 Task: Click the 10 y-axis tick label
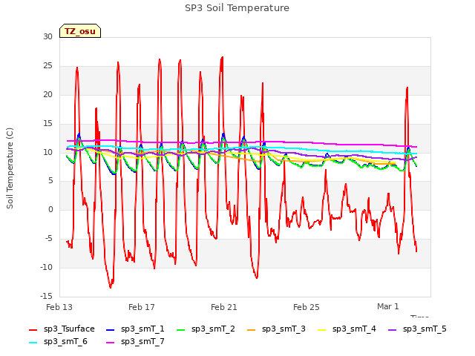pos(47,152)
